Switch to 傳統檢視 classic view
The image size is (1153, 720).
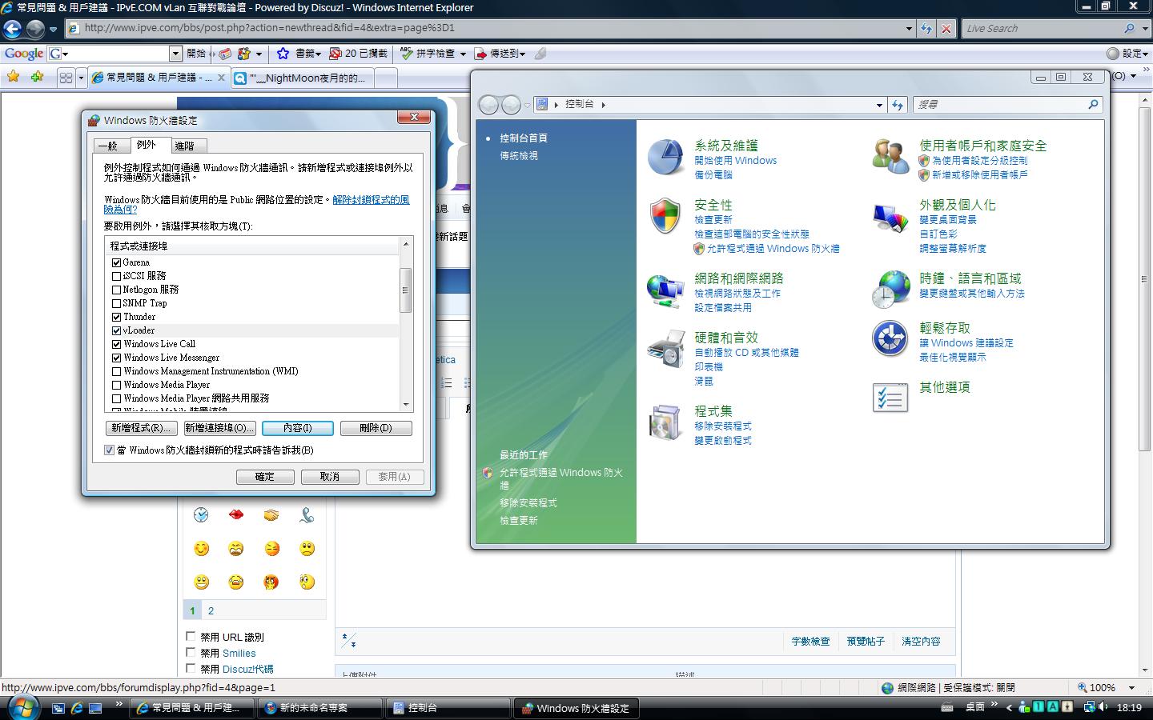pos(519,156)
